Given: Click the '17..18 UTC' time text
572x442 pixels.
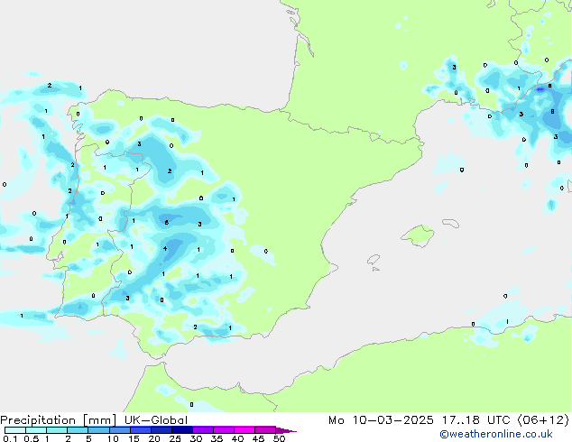Looking at the screenshot, I should [x=475, y=420].
